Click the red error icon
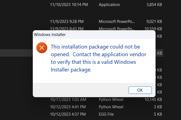The height and width of the screenshot is (120, 181). click(42, 48)
